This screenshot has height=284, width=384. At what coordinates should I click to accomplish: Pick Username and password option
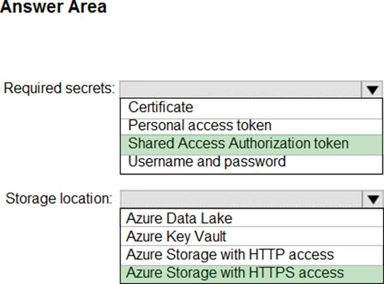pyautogui.click(x=207, y=162)
